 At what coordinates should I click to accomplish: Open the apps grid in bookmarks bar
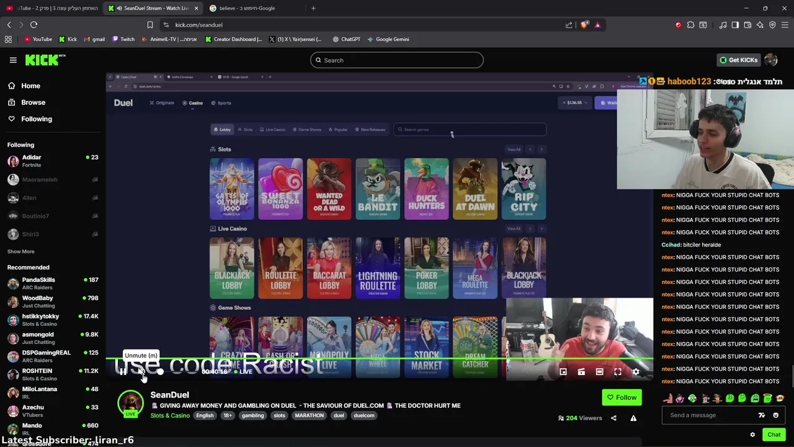coord(8,39)
